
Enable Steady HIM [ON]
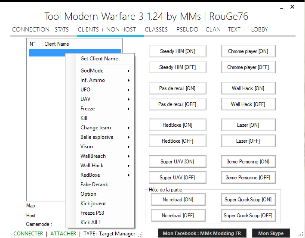point(177,51)
